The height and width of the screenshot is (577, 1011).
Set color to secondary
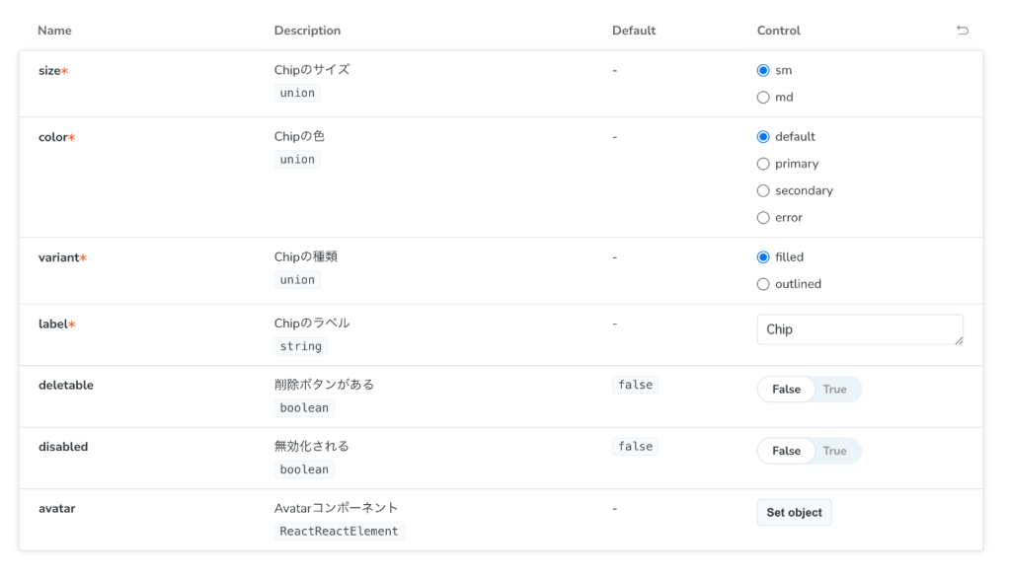click(763, 191)
